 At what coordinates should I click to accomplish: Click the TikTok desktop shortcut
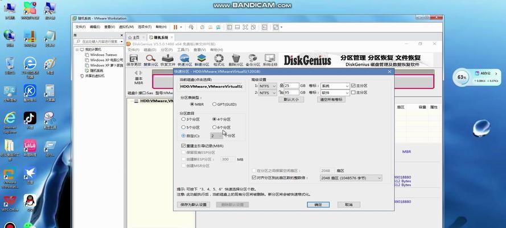[30, 120]
